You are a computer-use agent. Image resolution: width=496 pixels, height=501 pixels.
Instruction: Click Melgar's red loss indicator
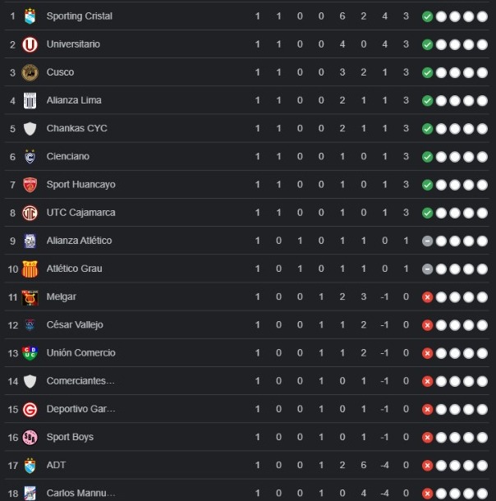point(427,296)
